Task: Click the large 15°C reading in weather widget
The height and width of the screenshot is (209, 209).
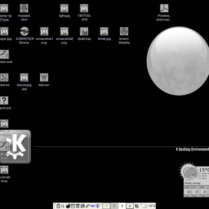Action: tap(204, 170)
